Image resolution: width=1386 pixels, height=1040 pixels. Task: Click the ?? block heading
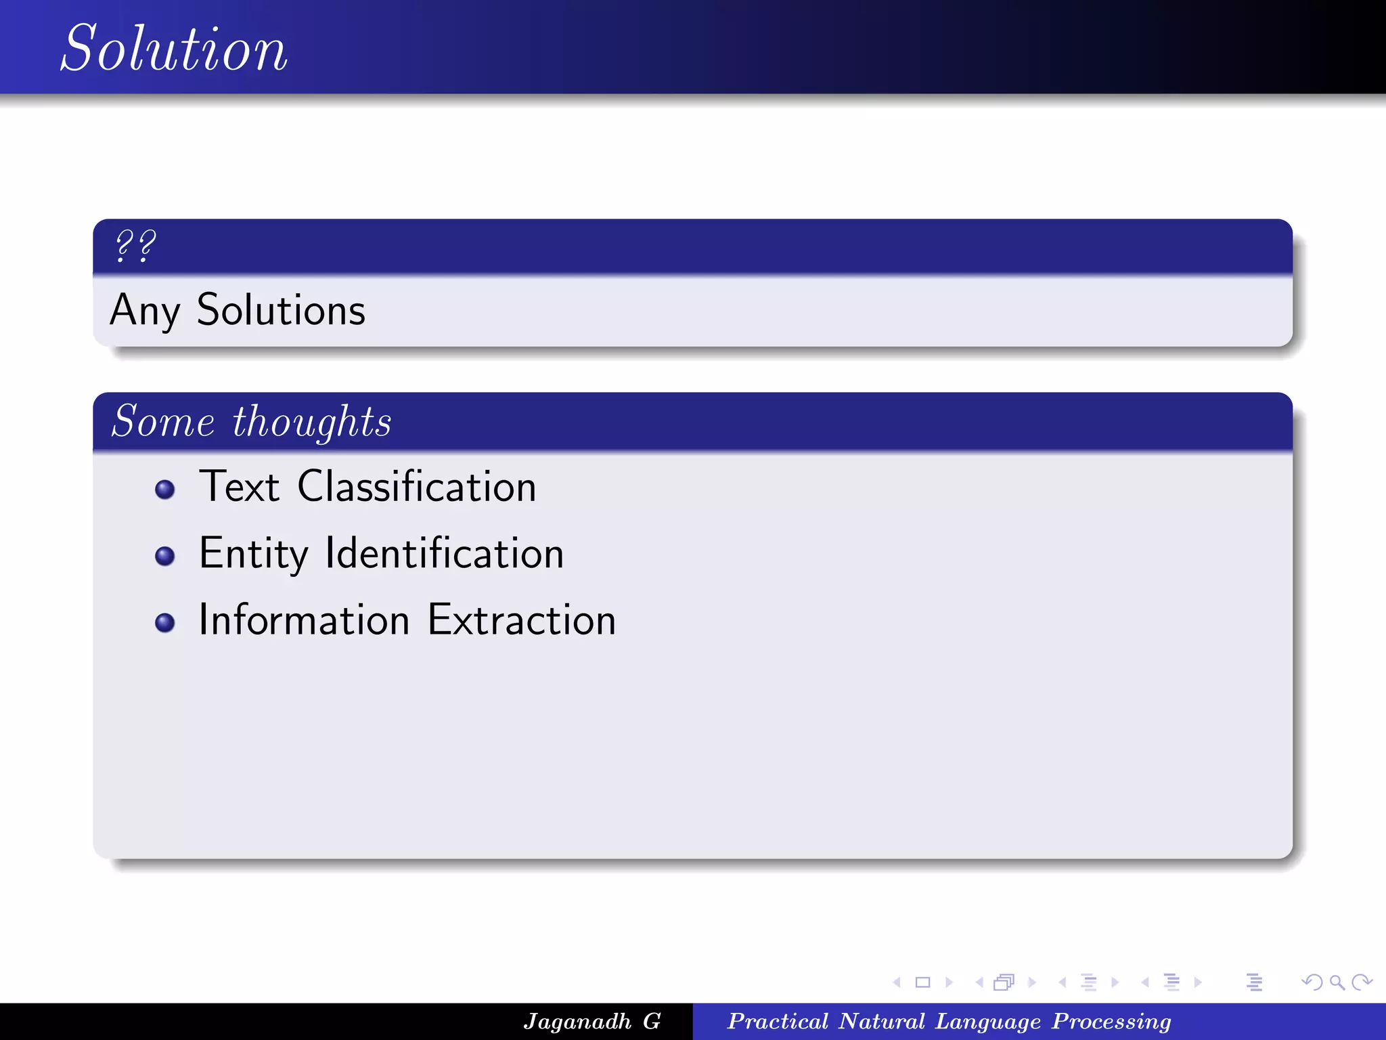(135, 246)
